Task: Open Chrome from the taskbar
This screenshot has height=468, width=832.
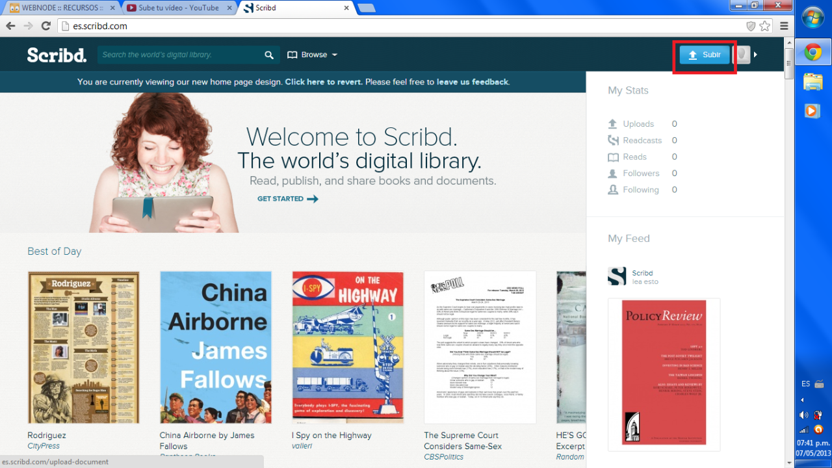Action: click(x=812, y=53)
